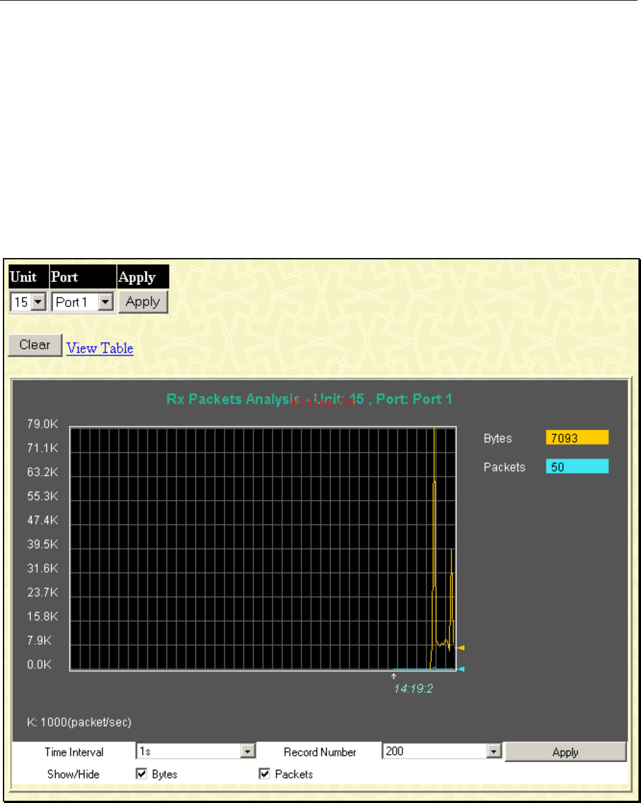Click the Record Number label

(x=320, y=752)
